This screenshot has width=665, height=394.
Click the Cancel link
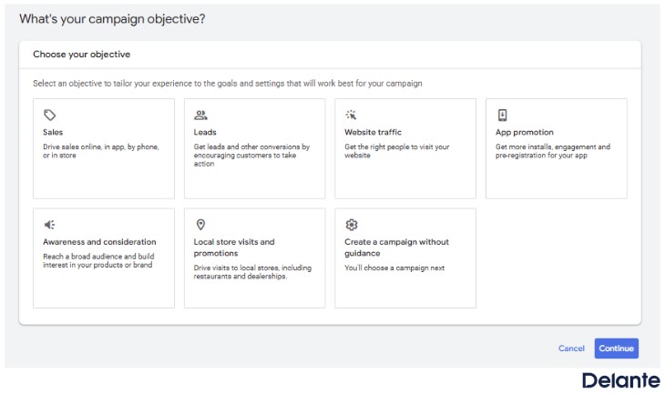571,349
